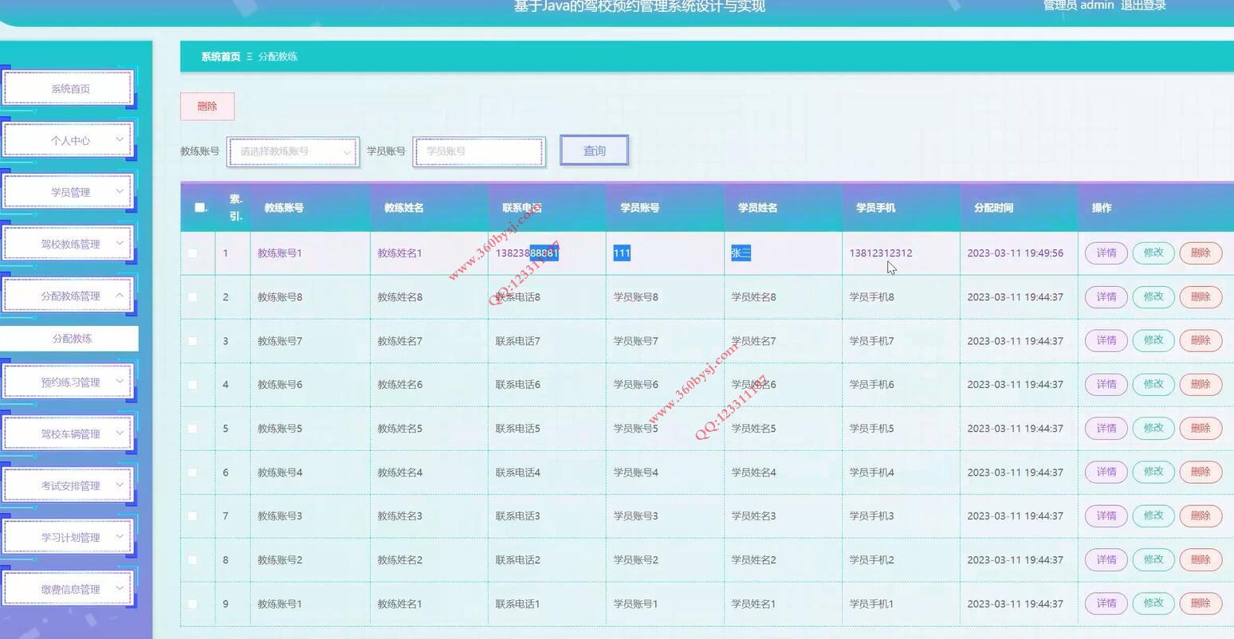Click 修改 for row 教练账号4

tap(1153, 472)
